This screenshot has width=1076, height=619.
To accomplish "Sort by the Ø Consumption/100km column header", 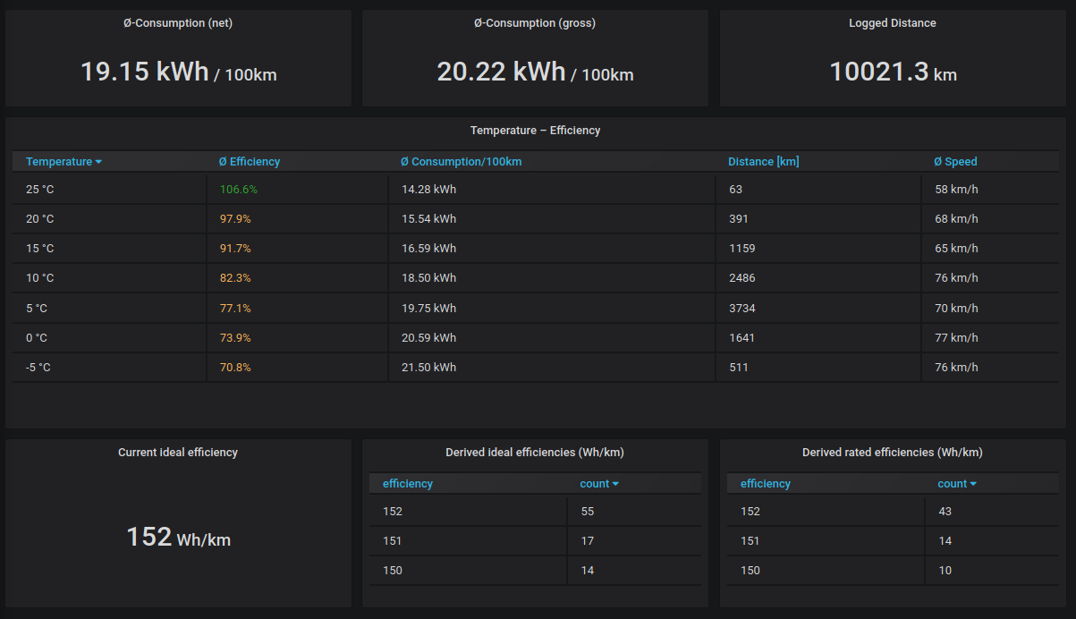I will pos(462,162).
